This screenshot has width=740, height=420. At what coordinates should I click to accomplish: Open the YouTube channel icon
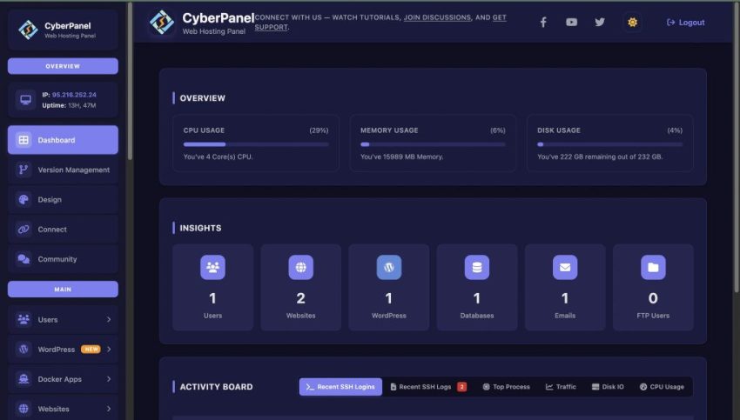[571, 23]
